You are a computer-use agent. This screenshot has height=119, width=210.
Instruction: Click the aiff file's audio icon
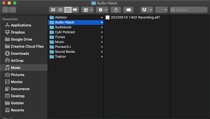point(108,17)
